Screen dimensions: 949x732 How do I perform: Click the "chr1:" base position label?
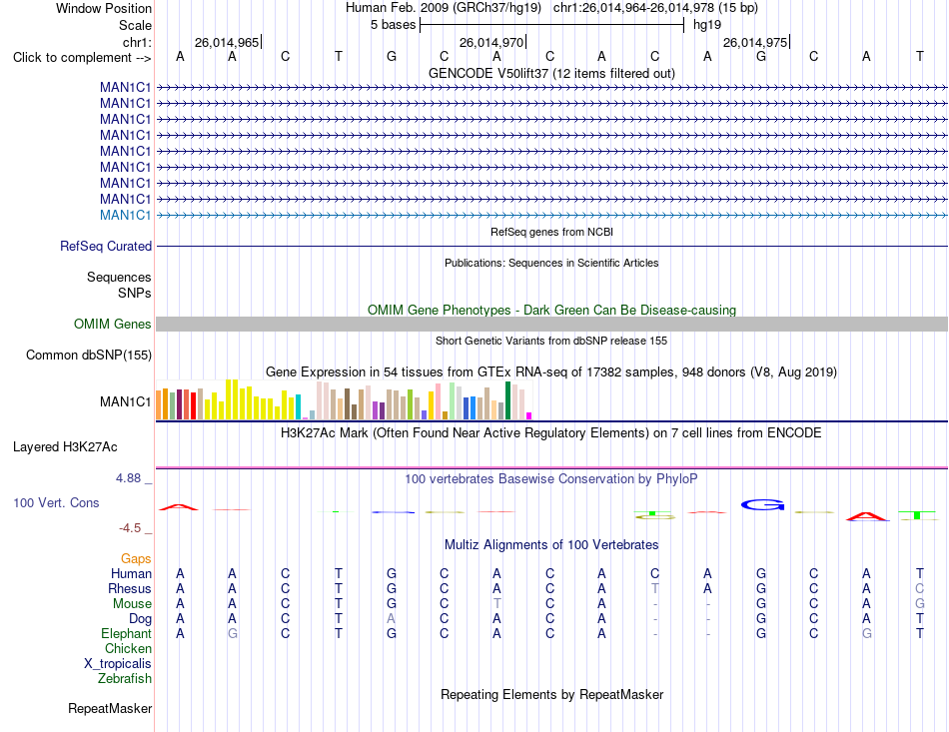(x=137, y=42)
